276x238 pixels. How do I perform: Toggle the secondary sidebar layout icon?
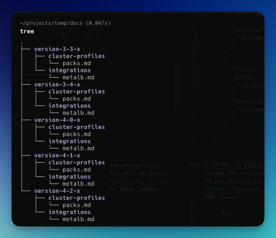click(x=87, y=35)
